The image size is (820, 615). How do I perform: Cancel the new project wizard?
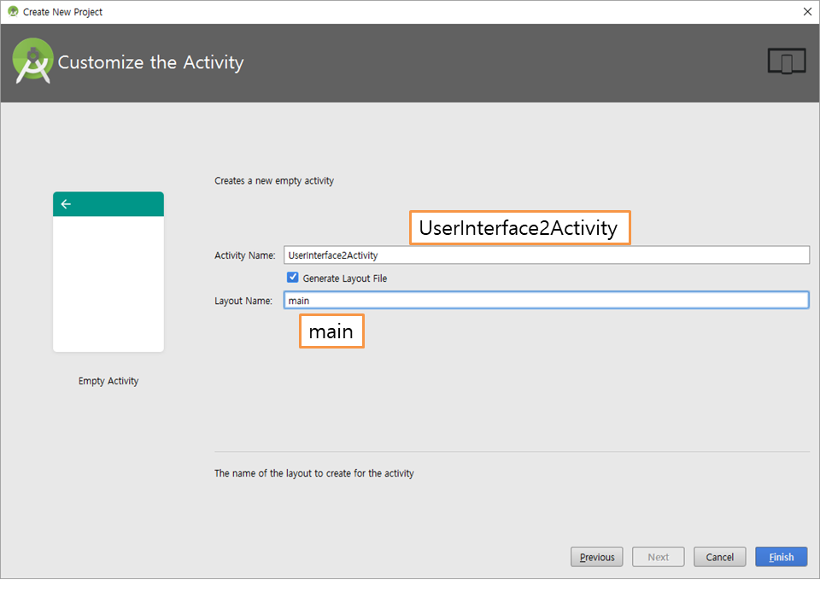click(719, 557)
